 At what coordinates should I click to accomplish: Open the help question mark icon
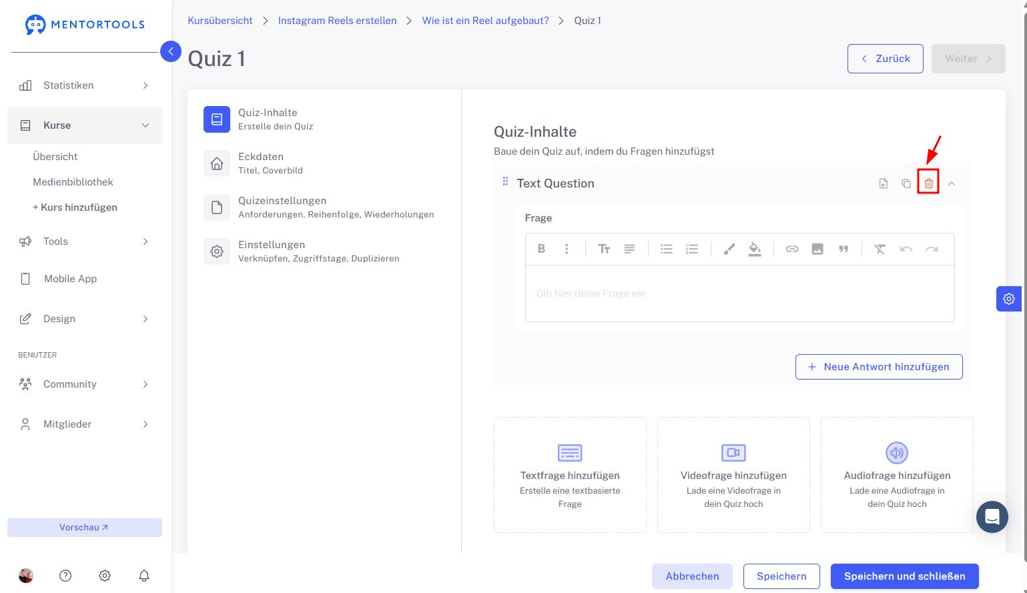[x=65, y=576]
